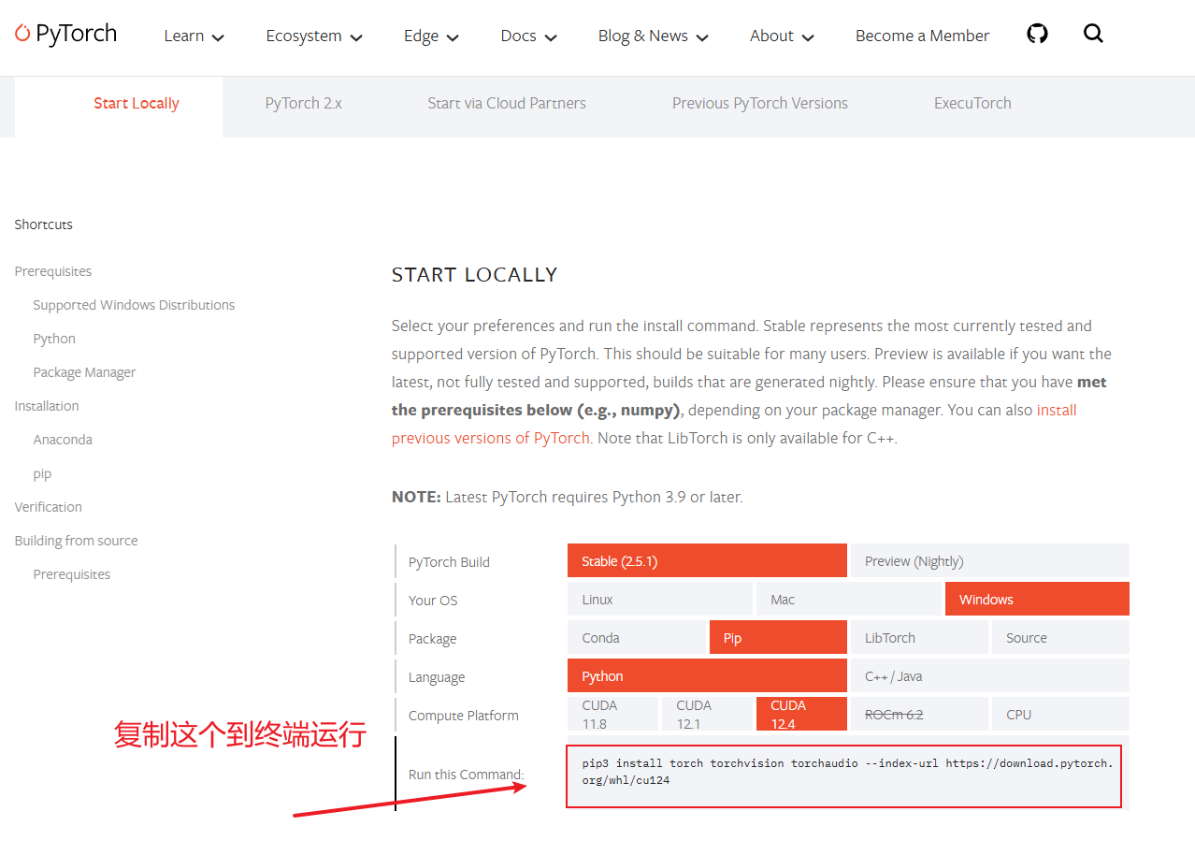Expand the Docs menu chevron
This screenshot has height=855, width=1195.
pos(551,37)
